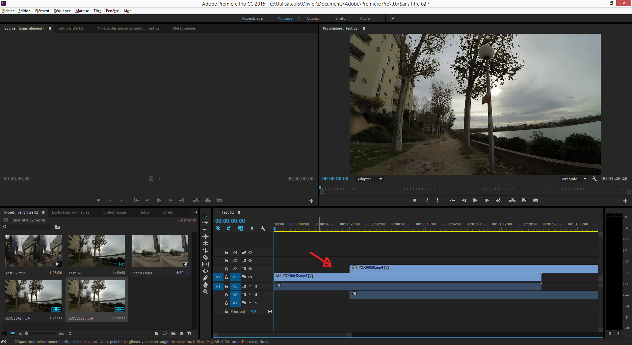Click the Program monitor playhead scrubber
The width and height of the screenshot is (632, 345).
coord(320,188)
